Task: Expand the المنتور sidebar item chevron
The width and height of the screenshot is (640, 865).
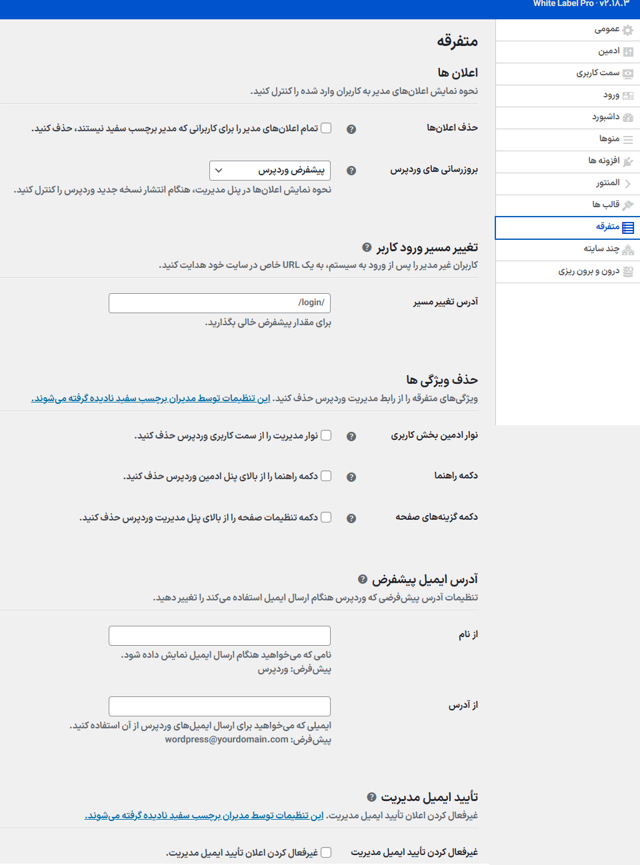Action: 627,183
